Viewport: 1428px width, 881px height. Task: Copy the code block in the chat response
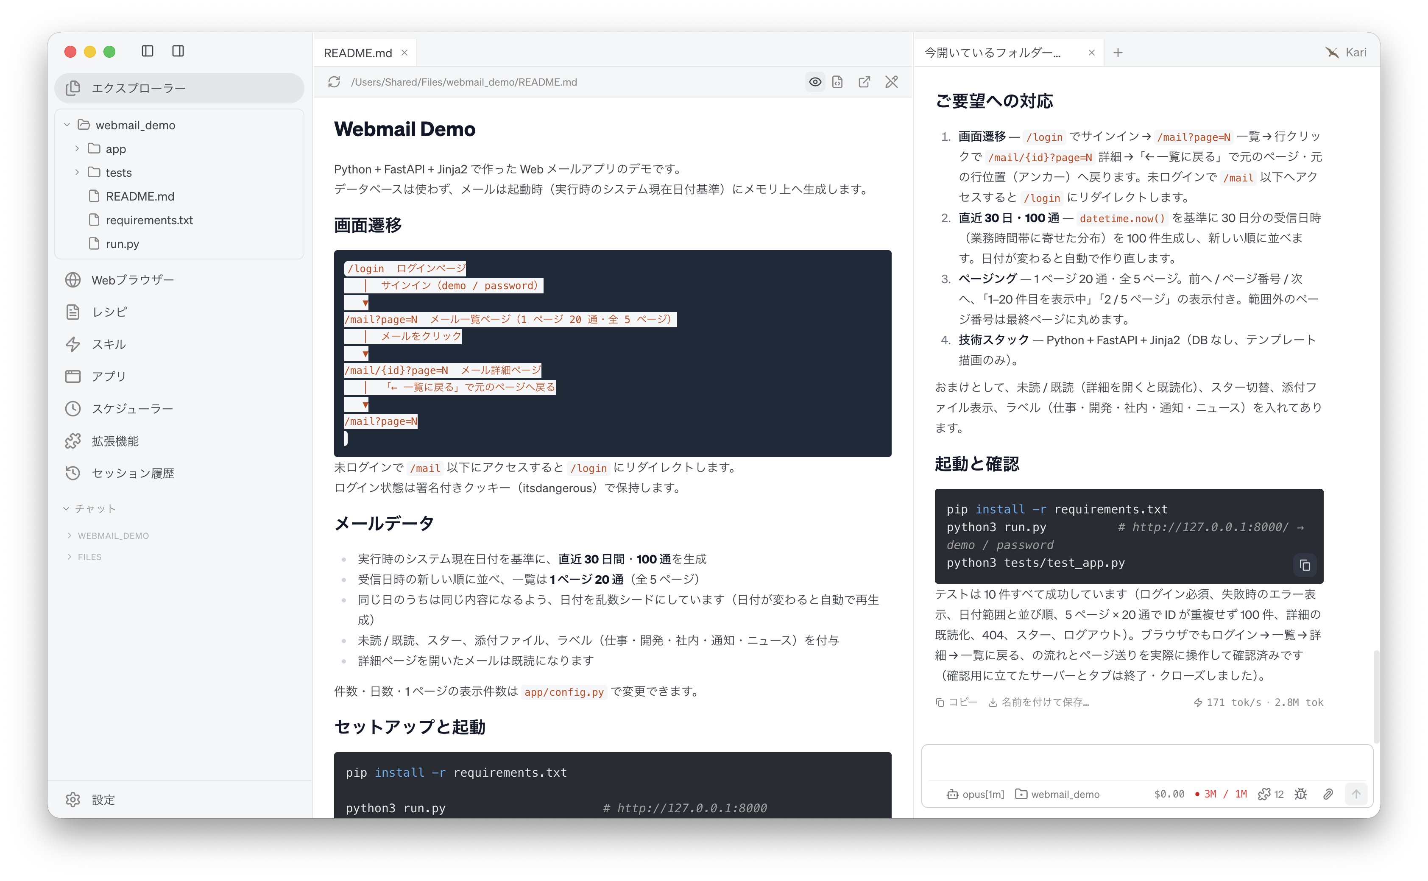(1305, 565)
